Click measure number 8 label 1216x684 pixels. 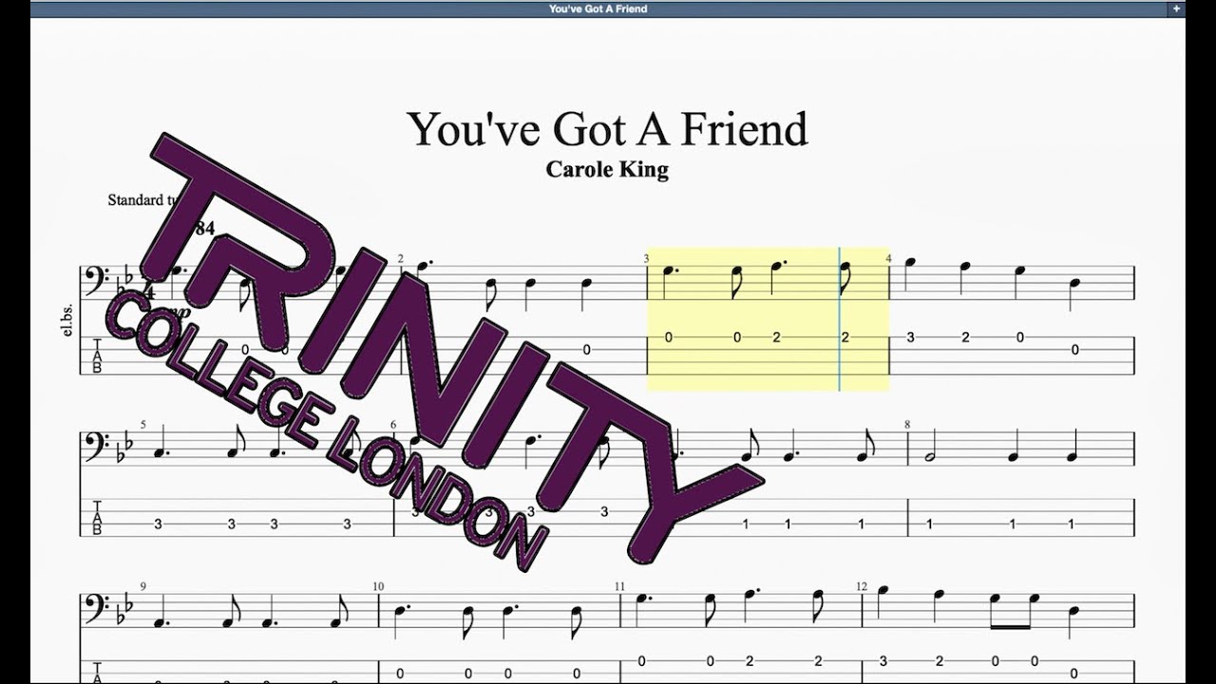tap(907, 425)
